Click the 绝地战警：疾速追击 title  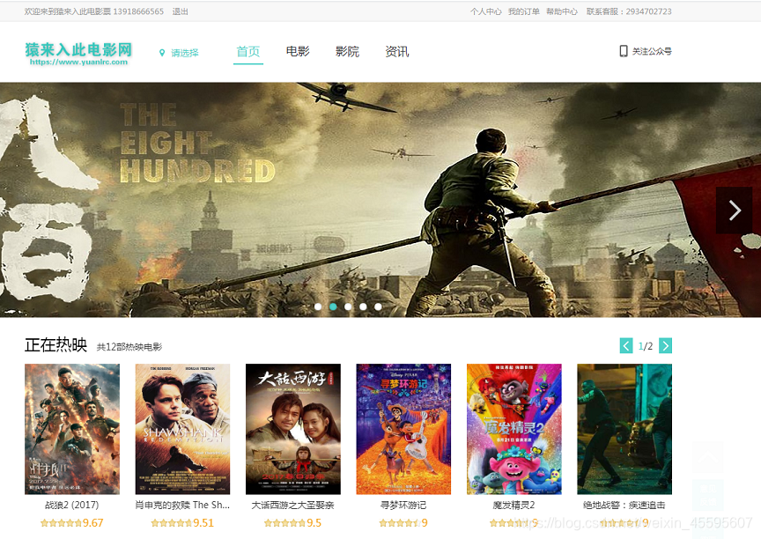pos(624,505)
